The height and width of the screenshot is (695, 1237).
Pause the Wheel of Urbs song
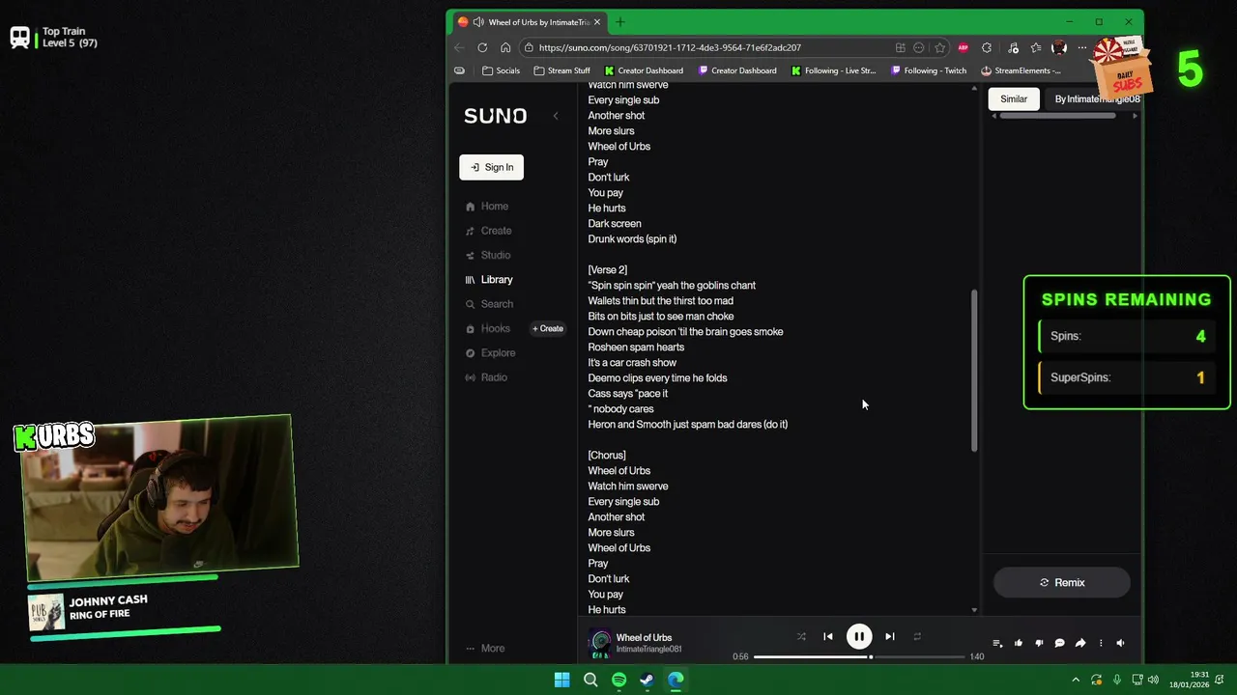[858, 636]
